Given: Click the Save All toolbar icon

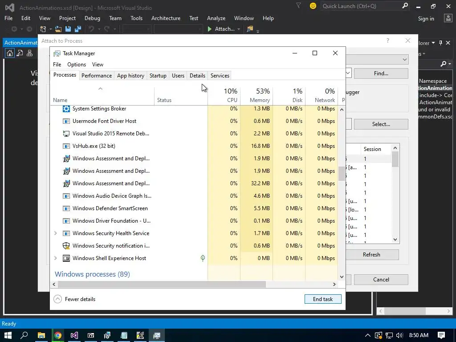Looking at the screenshot, I should point(77,29).
